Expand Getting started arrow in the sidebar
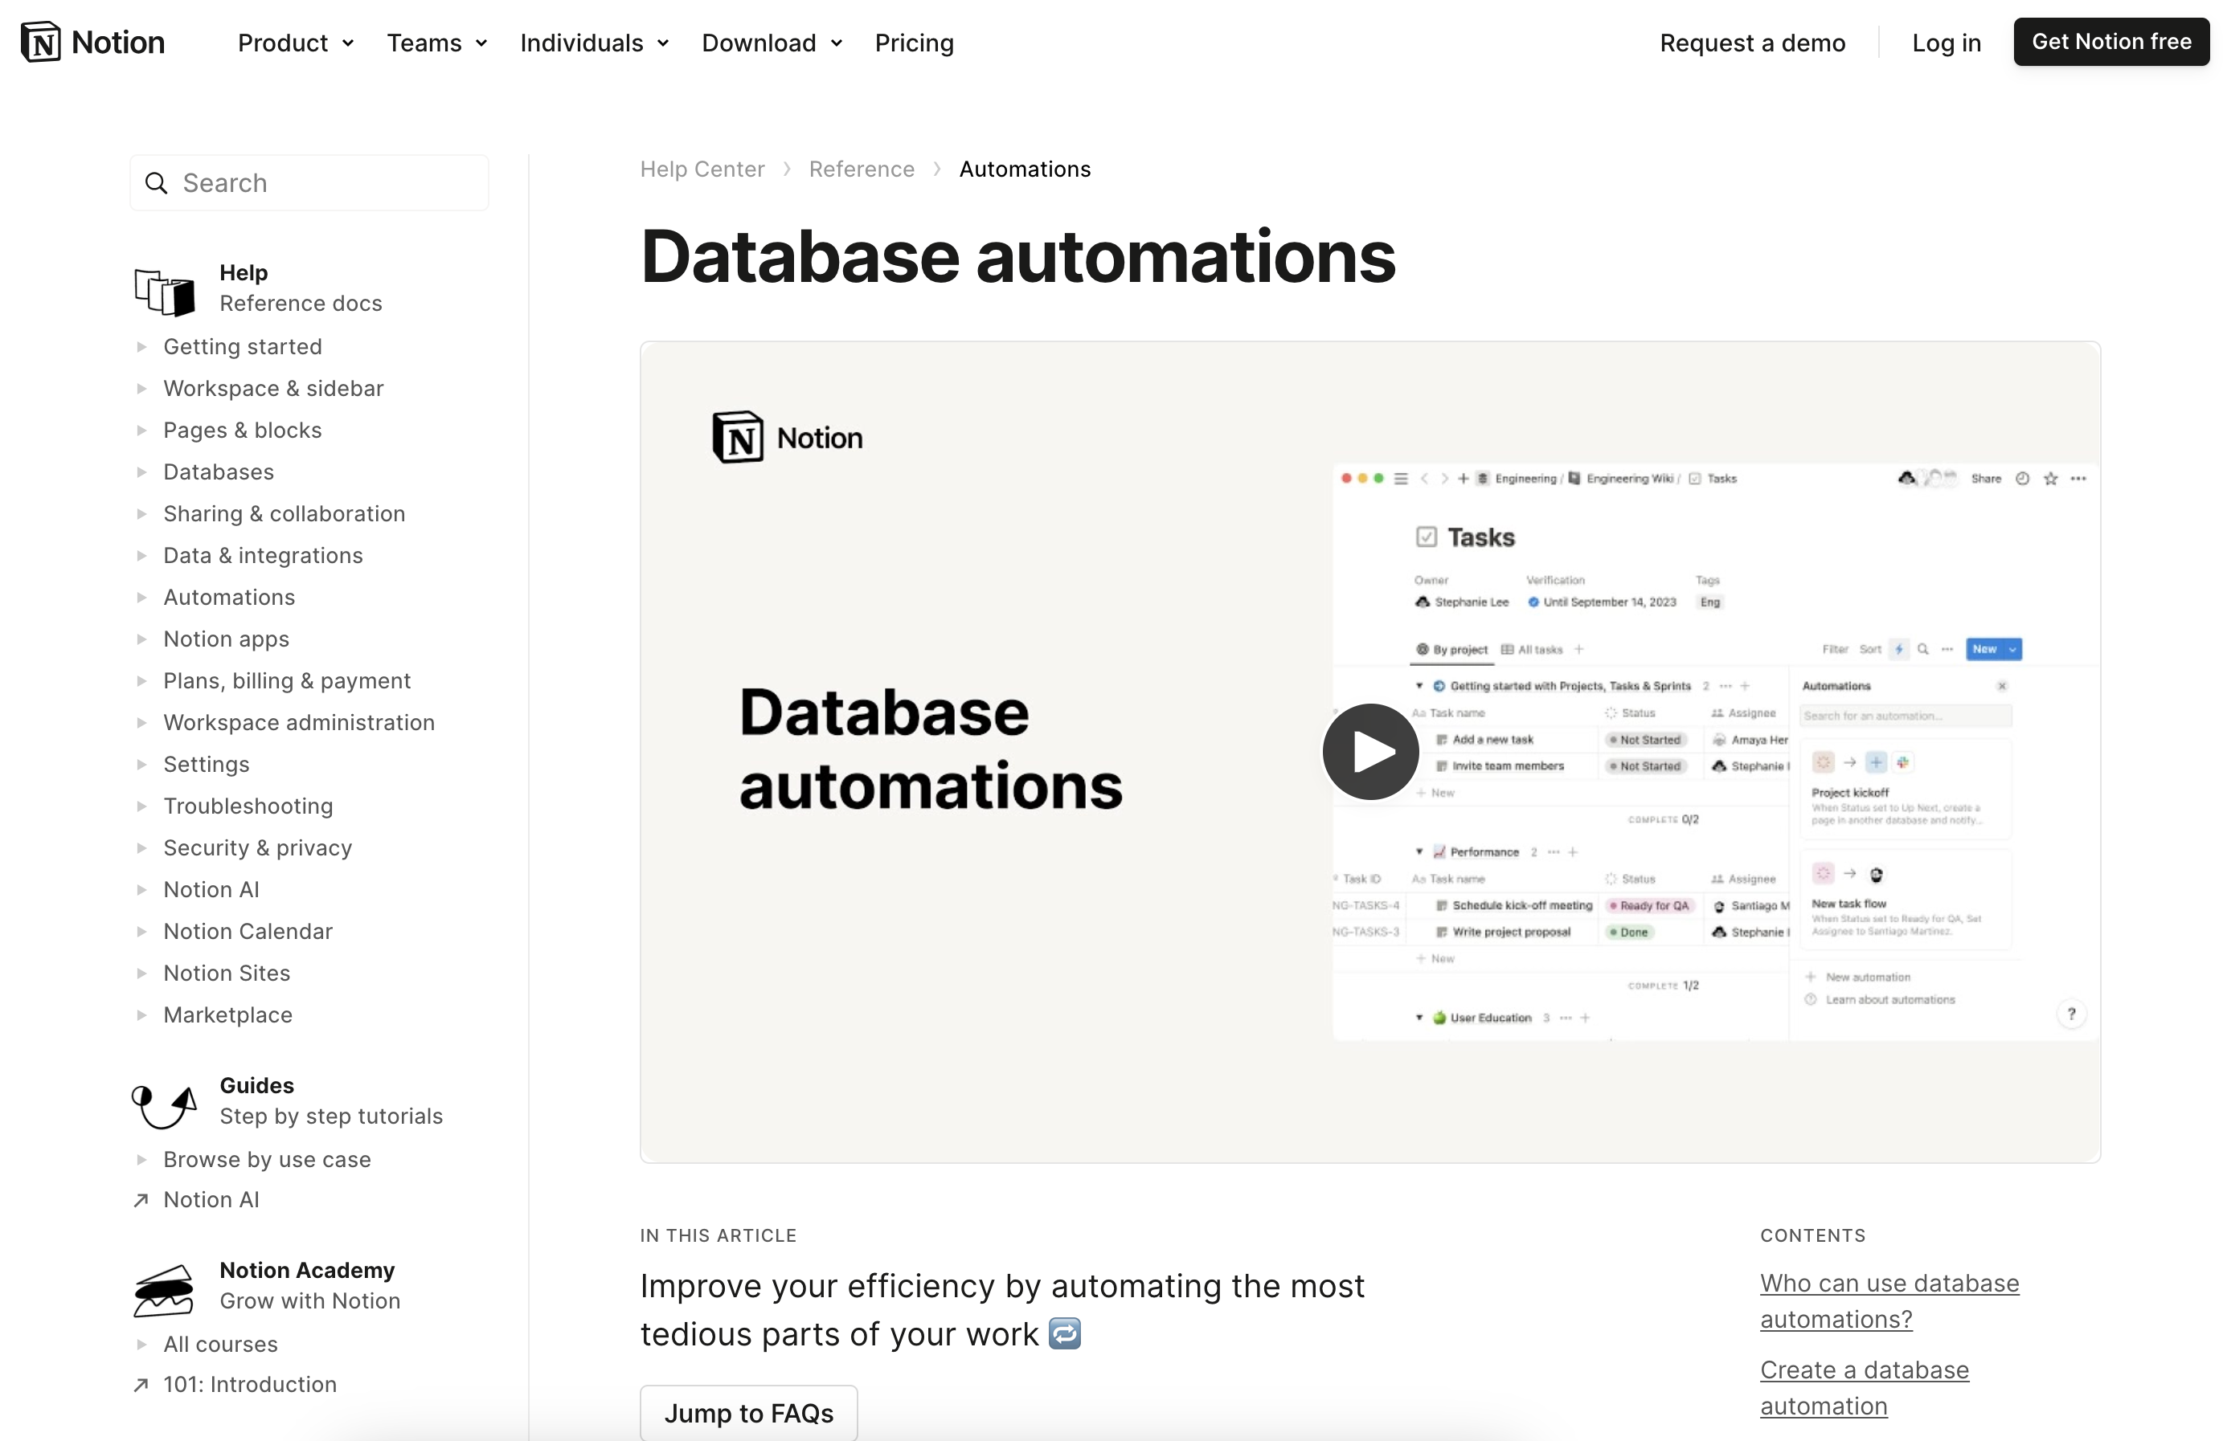Image resolution: width=2223 pixels, height=1441 pixels. 142,347
